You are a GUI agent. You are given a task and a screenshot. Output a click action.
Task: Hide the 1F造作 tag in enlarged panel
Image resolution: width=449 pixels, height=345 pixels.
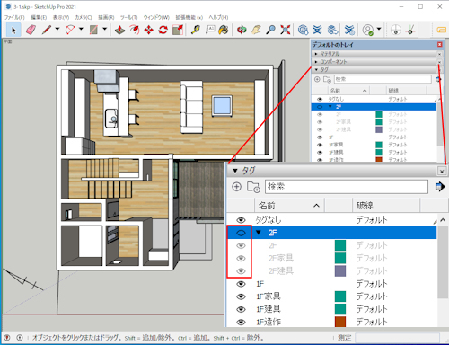[241, 322]
